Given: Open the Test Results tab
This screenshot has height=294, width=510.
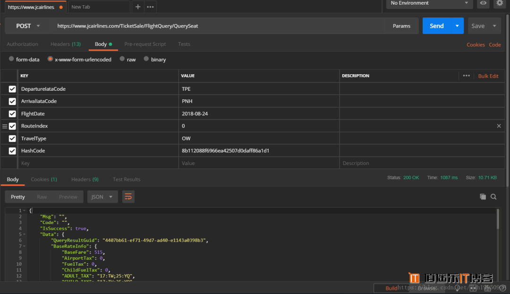Looking at the screenshot, I should tap(127, 180).
